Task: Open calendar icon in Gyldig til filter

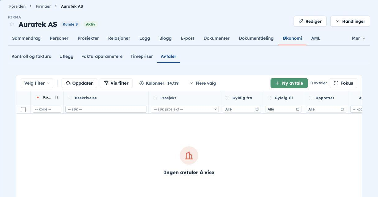Action: (298, 109)
